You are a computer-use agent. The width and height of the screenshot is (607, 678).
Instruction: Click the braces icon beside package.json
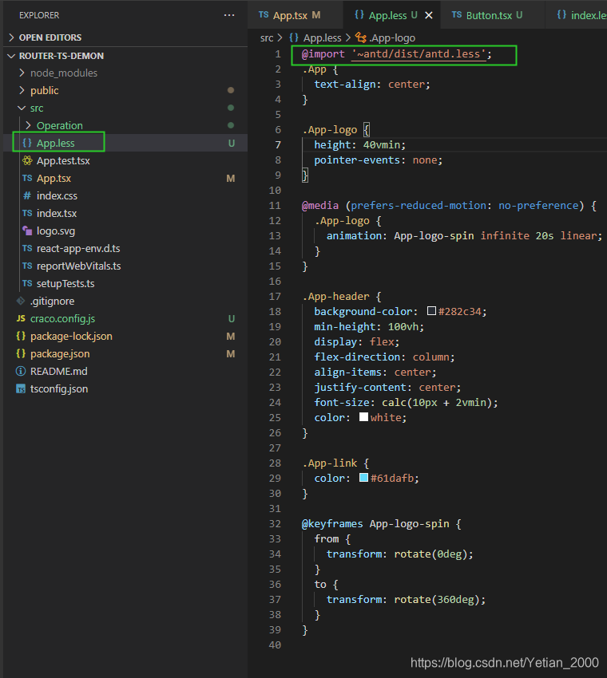21,353
